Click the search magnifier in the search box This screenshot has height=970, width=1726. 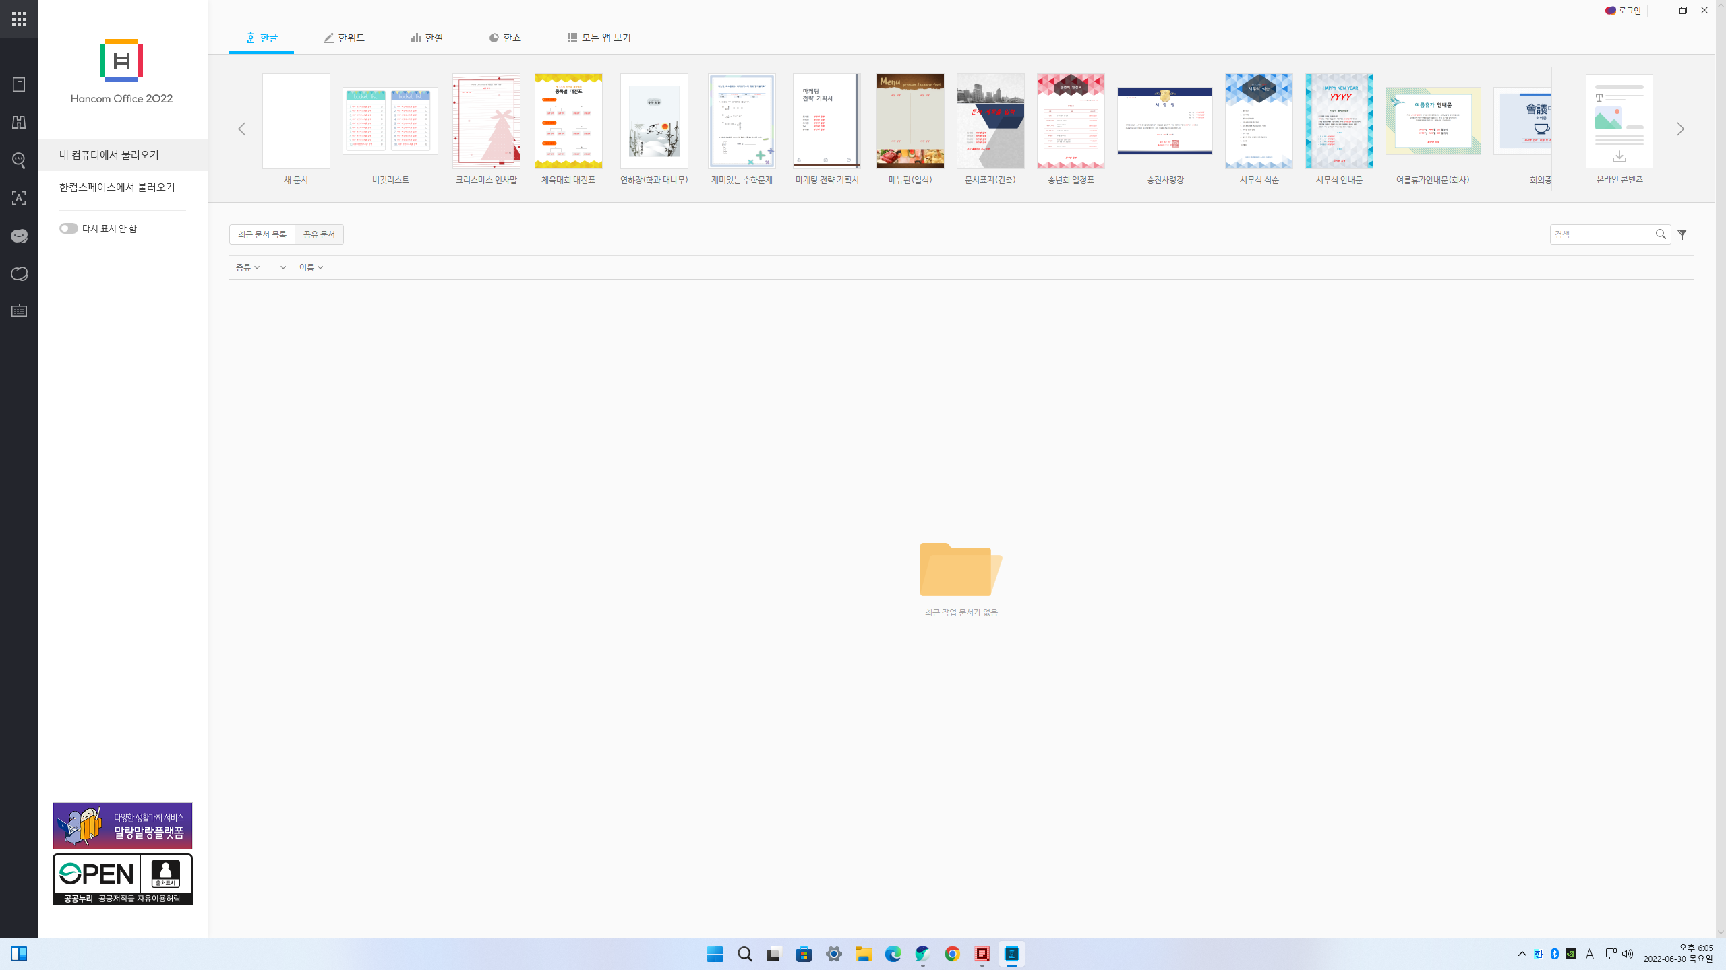pos(1661,234)
